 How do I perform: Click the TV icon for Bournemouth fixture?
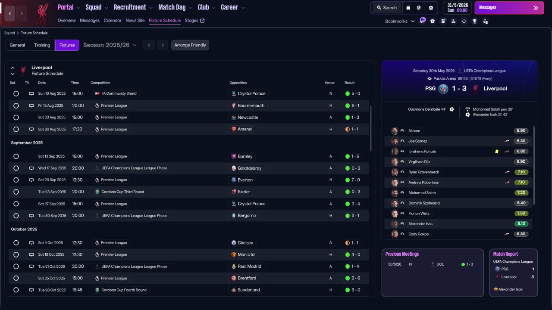(x=31, y=105)
